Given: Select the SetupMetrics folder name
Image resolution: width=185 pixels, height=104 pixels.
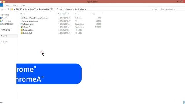Looking at the screenshot, I should [x=28, y=30].
